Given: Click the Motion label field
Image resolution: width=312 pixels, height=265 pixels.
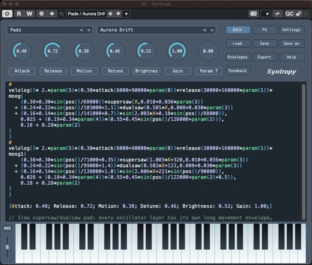Looking at the screenshot, I should point(84,71).
